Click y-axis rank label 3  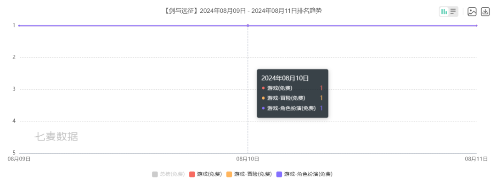pos(14,89)
